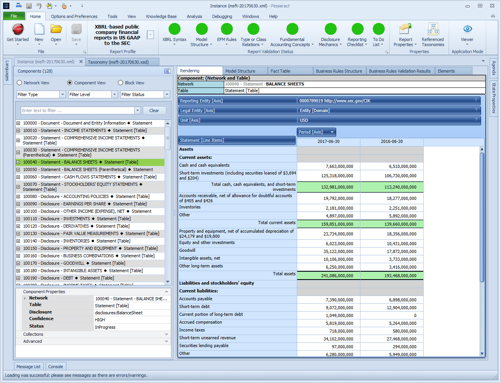Viewport: 501px width, 383px height.
Task: Select Block View radio button
Action: pyautogui.click(x=120, y=83)
